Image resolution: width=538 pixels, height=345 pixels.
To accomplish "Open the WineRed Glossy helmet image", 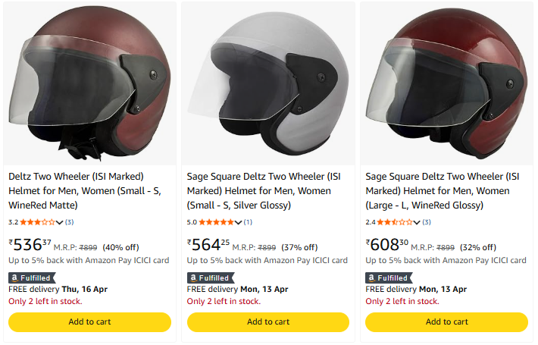I will (x=447, y=82).
